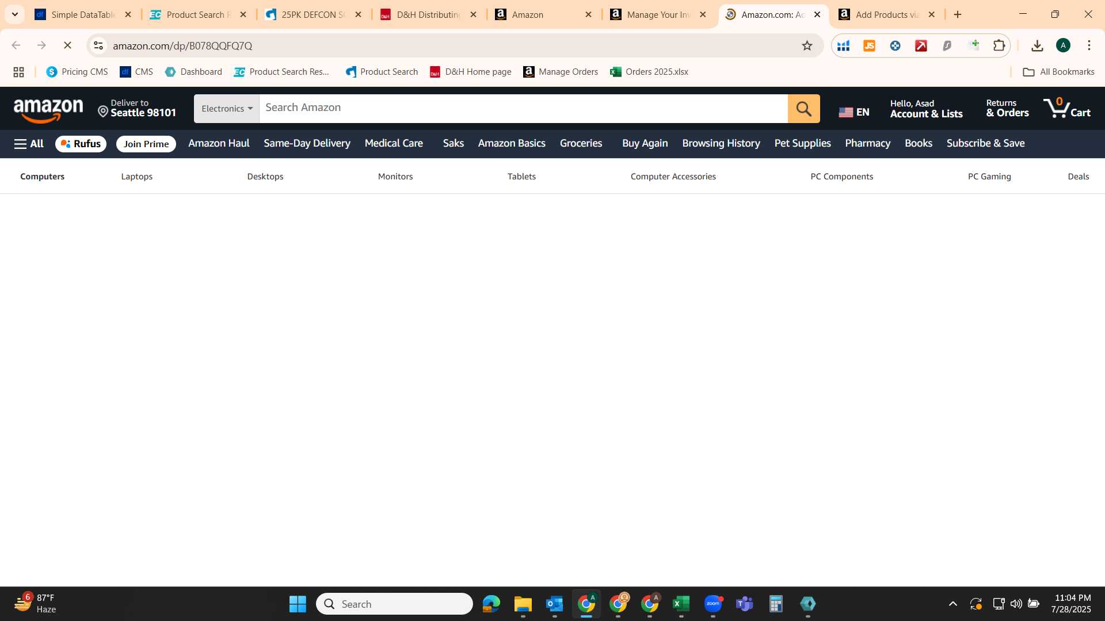Open Subscribe & Save link
1105x621 pixels.
(x=985, y=143)
